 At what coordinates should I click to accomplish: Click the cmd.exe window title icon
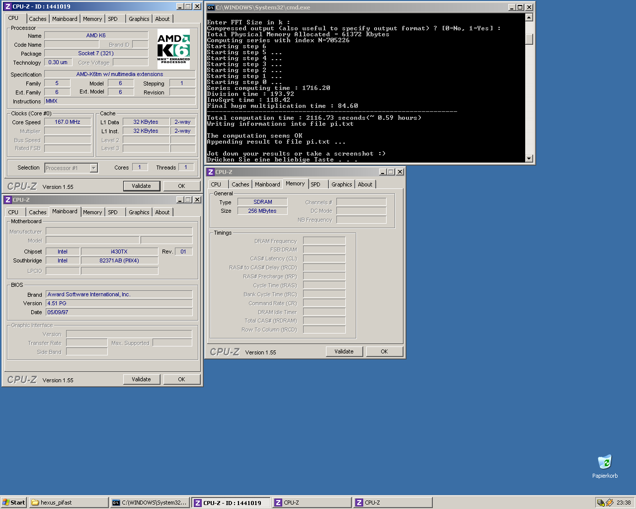[211, 7]
